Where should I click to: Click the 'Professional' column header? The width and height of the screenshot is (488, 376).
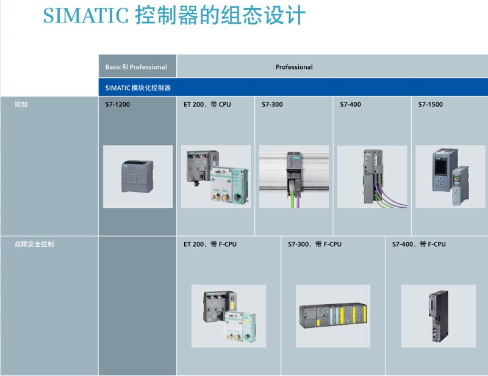pos(332,66)
